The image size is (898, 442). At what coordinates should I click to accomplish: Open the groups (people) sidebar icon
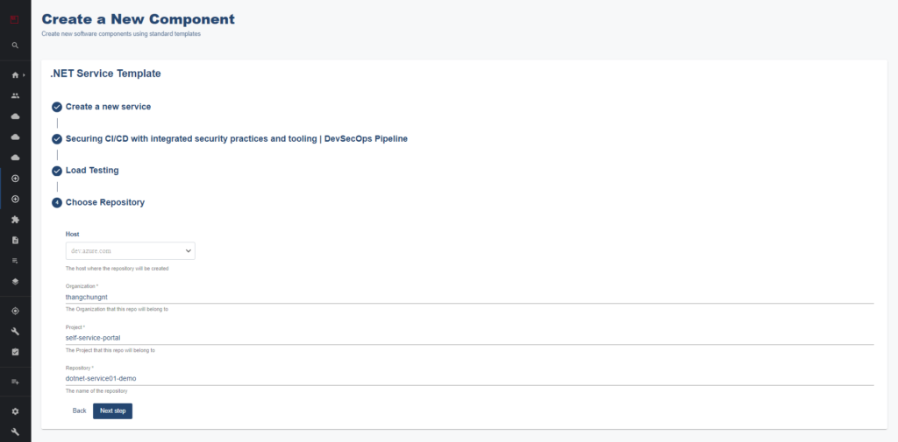(x=15, y=95)
